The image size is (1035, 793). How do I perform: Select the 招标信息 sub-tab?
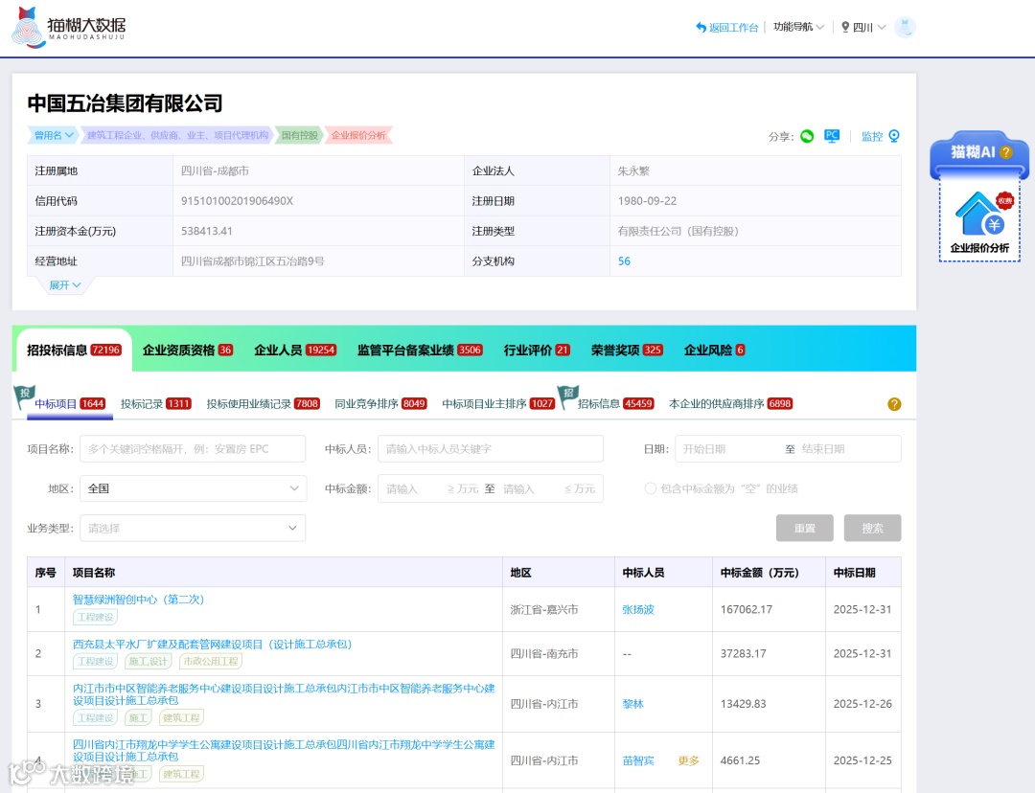615,404
